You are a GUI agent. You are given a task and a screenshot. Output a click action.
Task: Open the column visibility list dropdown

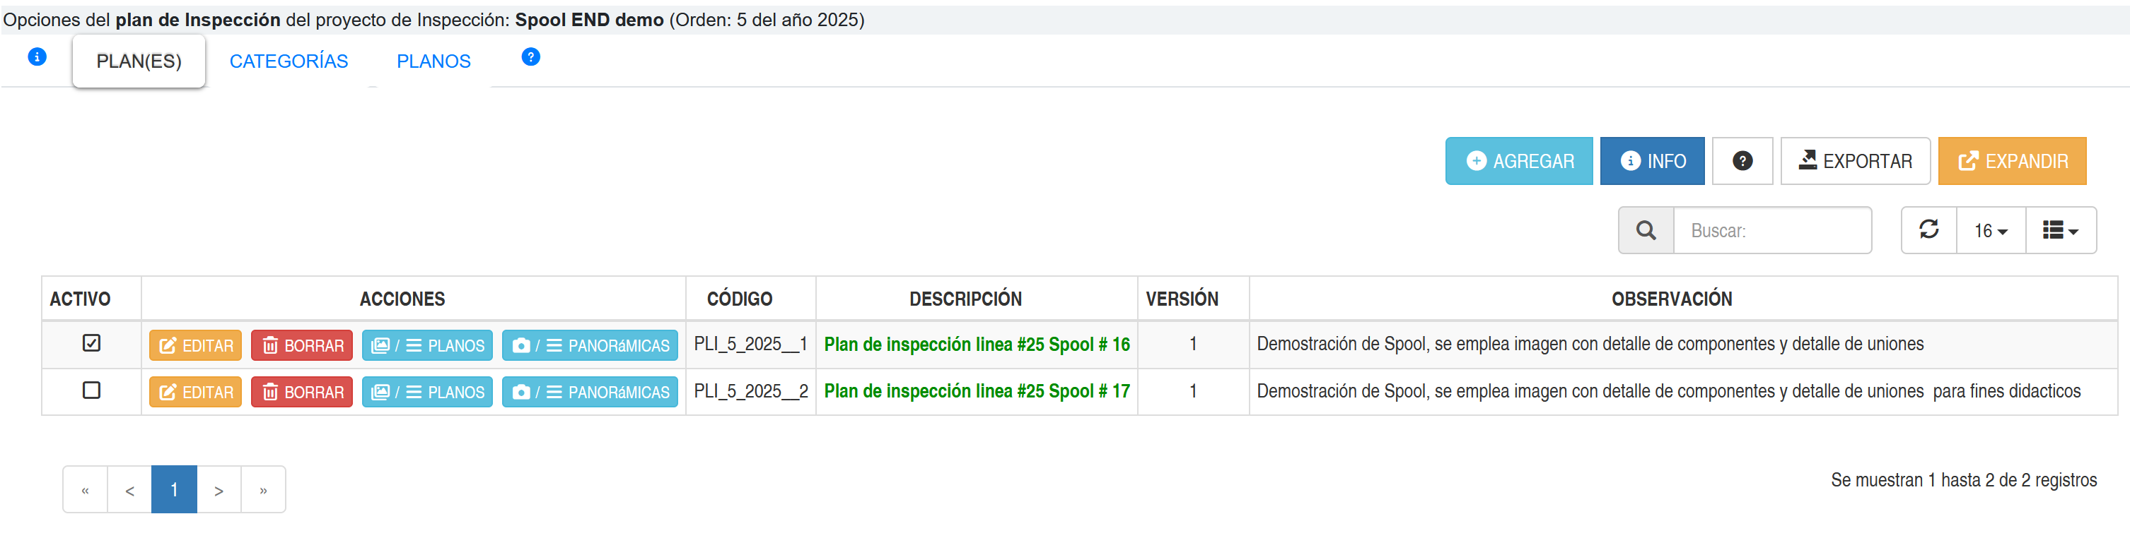point(2060,231)
